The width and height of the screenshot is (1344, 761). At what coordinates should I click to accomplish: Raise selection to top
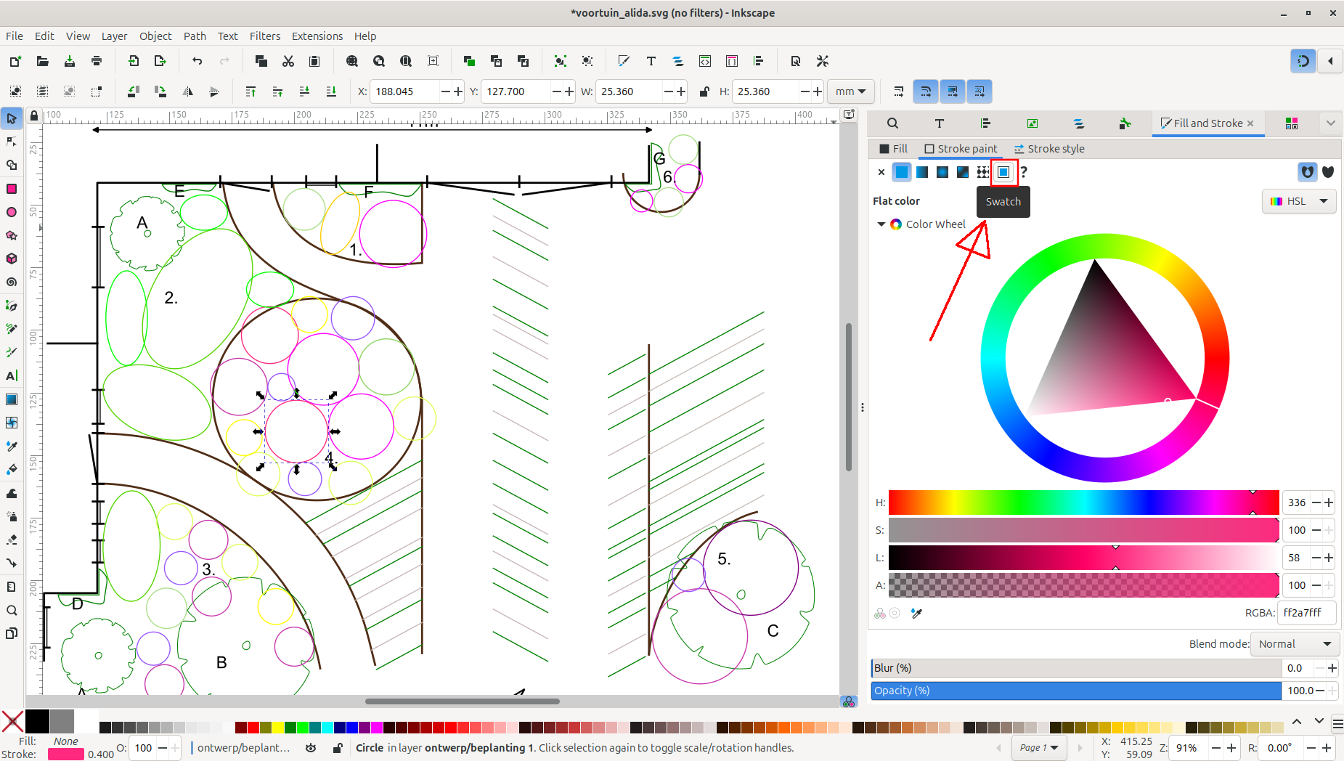[251, 91]
